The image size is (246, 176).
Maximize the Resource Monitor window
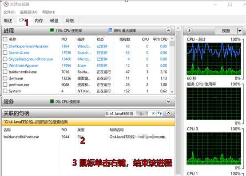[x=230, y=4]
